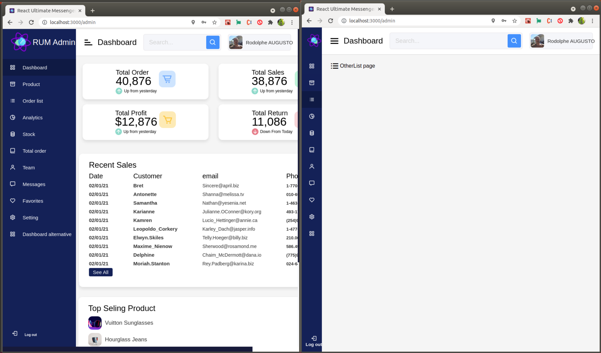The height and width of the screenshot is (353, 601).
Task: Select Order list in left sidebar
Action: (x=33, y=101)
